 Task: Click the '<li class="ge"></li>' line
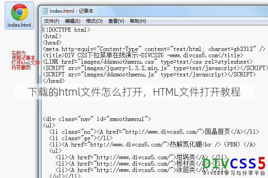click(81, 138)
